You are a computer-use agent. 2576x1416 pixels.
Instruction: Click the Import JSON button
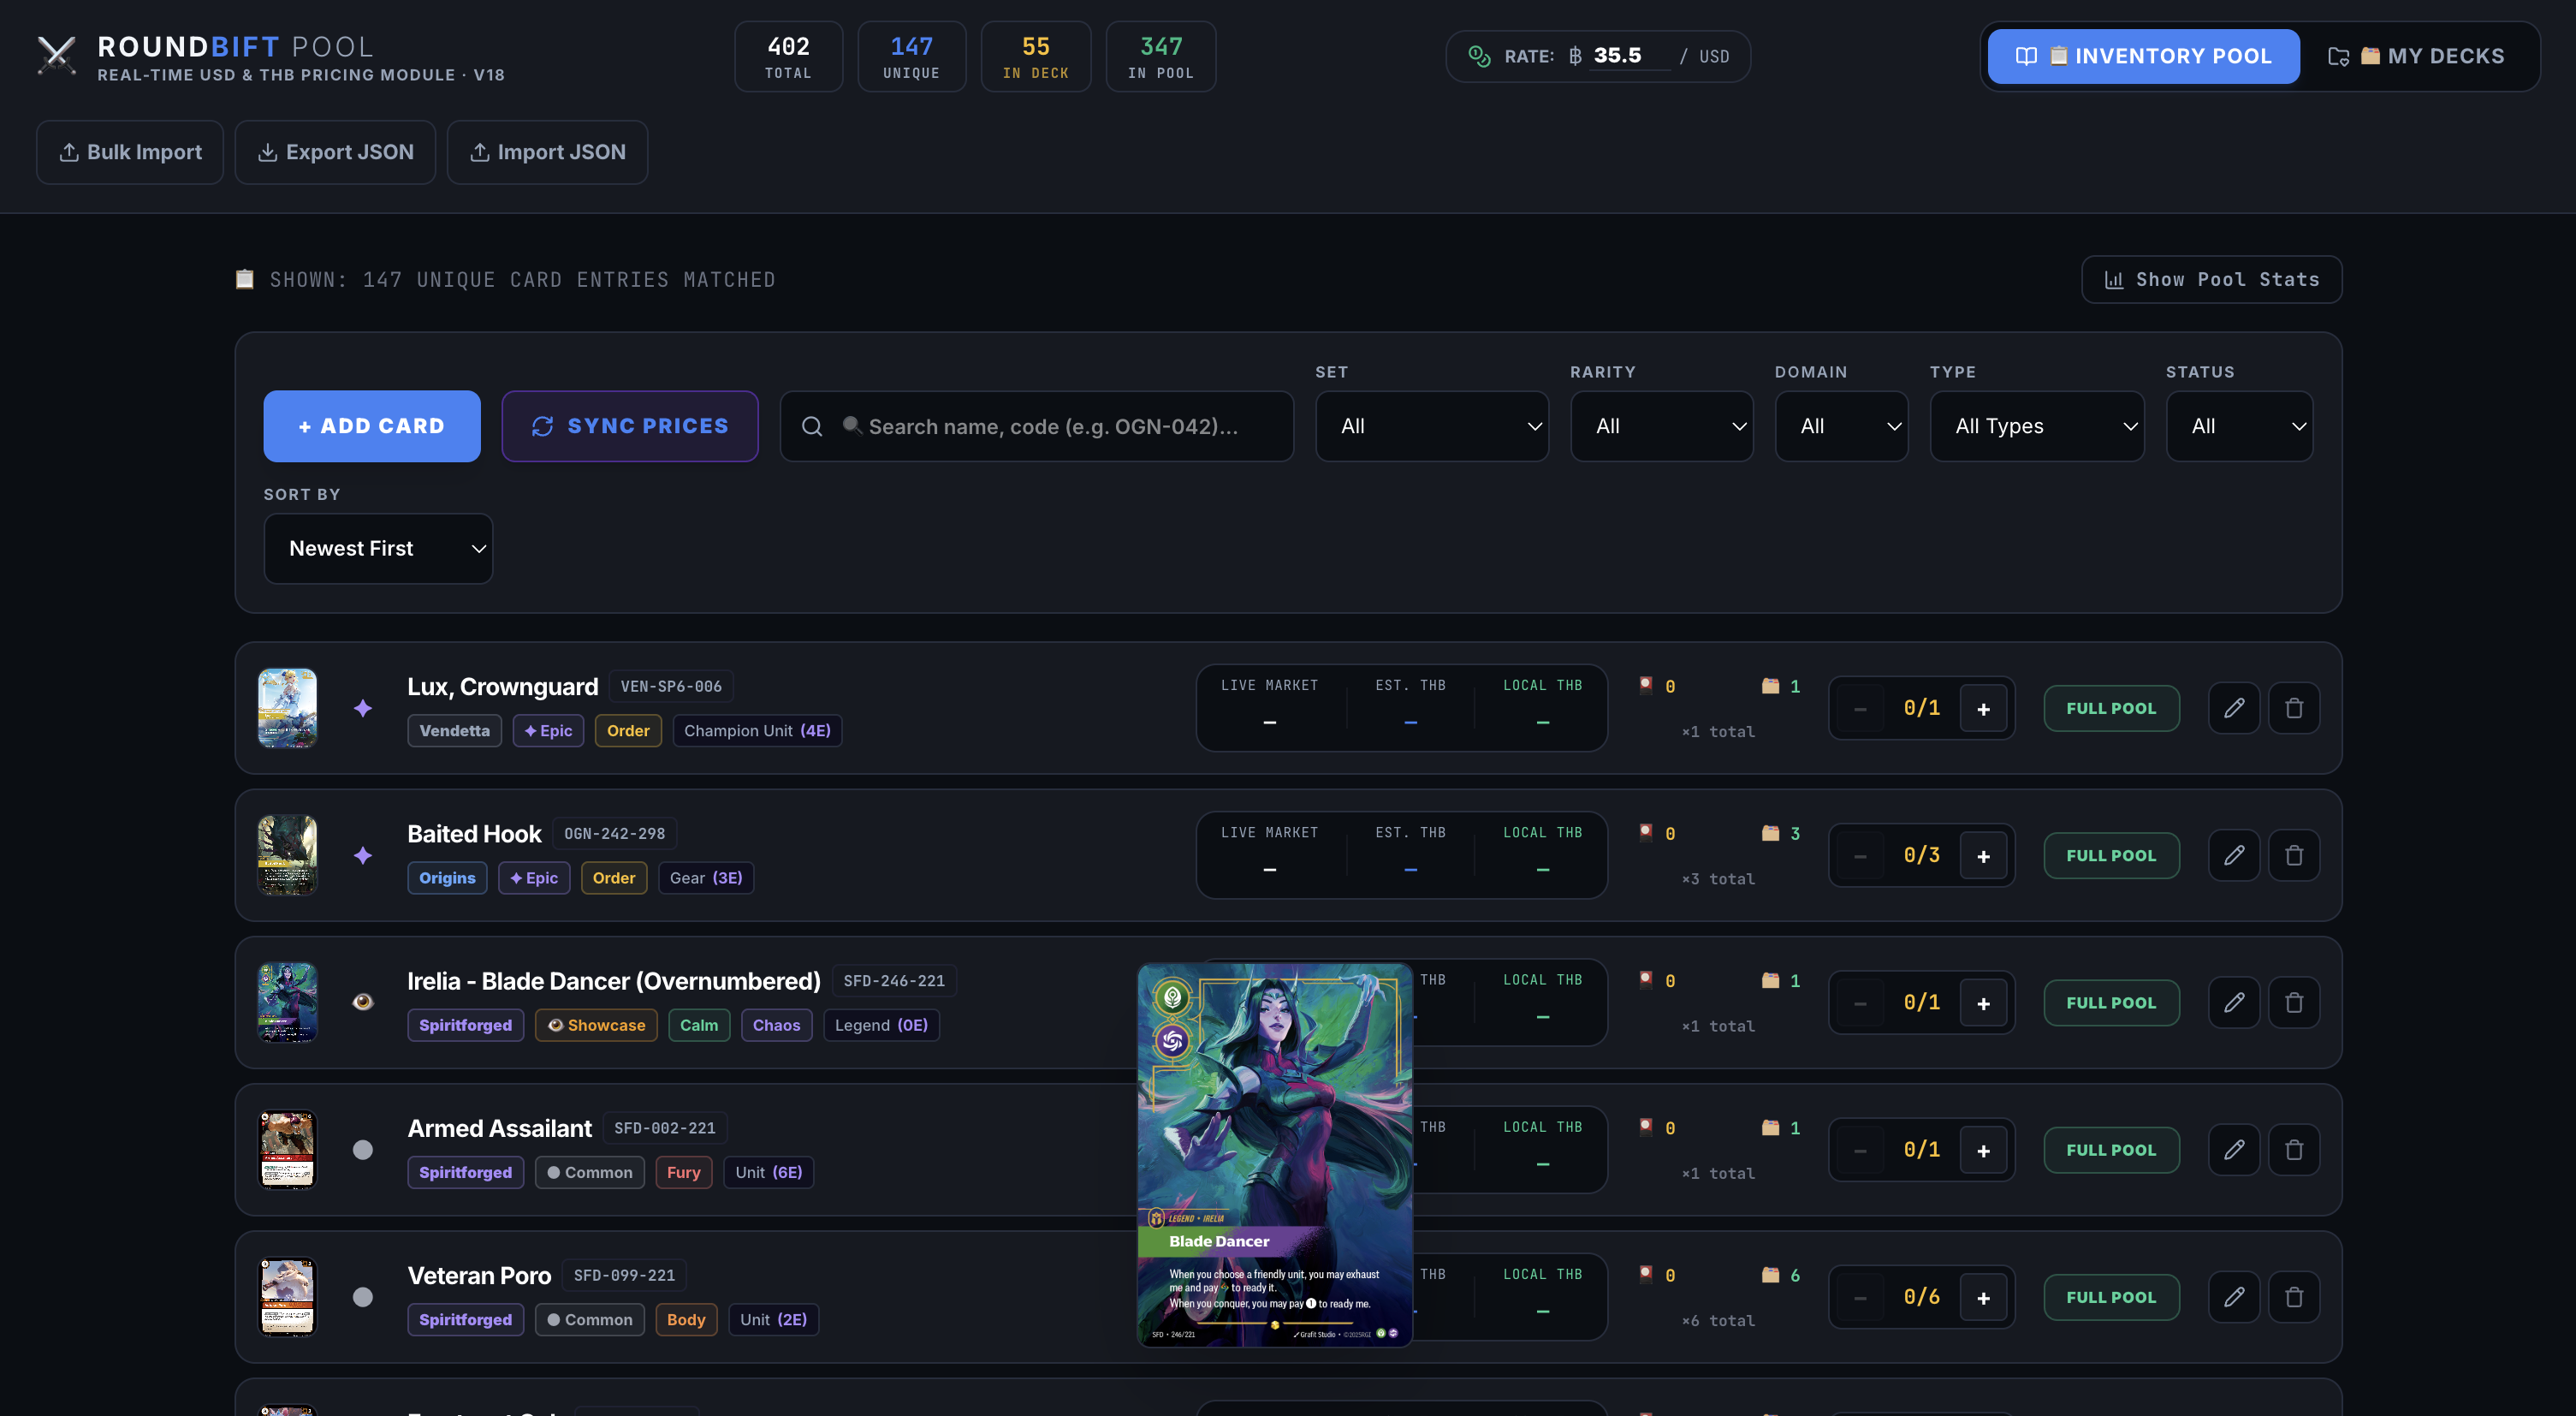click(x=547, y=152)
